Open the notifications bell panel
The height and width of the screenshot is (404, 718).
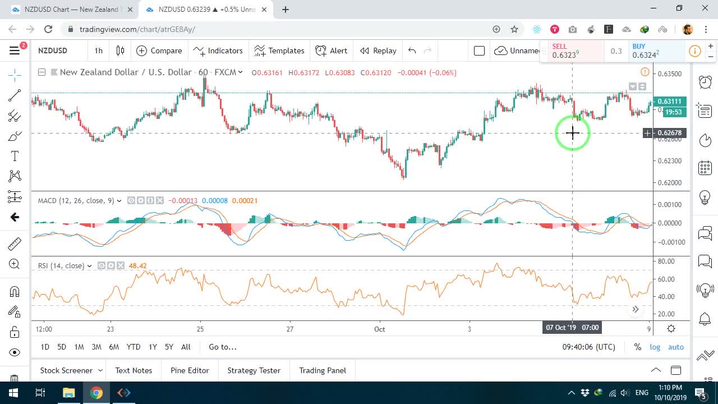click(705, 319)
